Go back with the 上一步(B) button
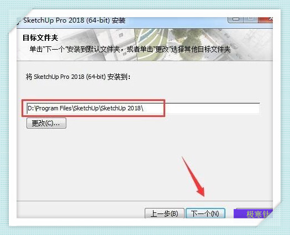 (165, 213)
